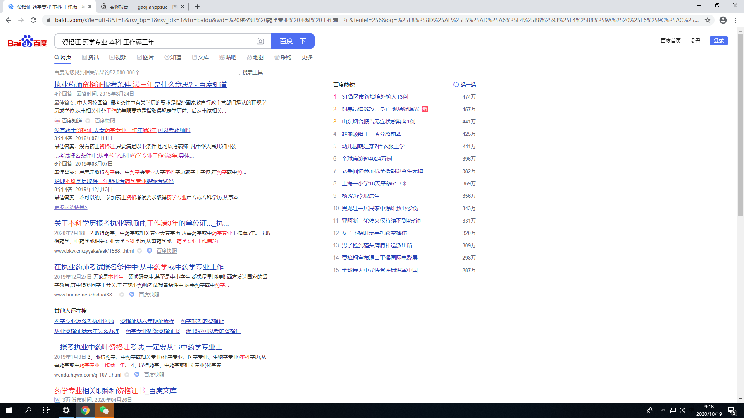Image resolution: width=744 pixels, height=418 pixels.
Task: Open Windows taskbar search icon
Action: click(28, 410)
